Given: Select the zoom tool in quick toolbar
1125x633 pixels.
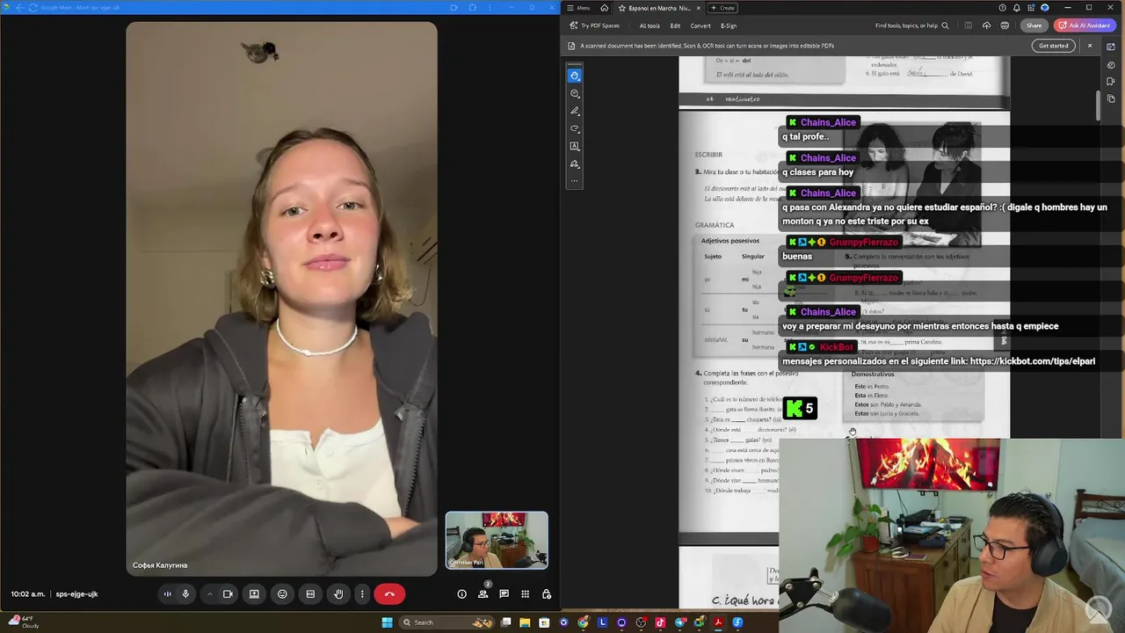Looking at the screenshot, I should pos(575,93).
